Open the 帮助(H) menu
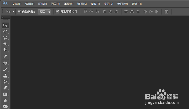 coord(137,4)
